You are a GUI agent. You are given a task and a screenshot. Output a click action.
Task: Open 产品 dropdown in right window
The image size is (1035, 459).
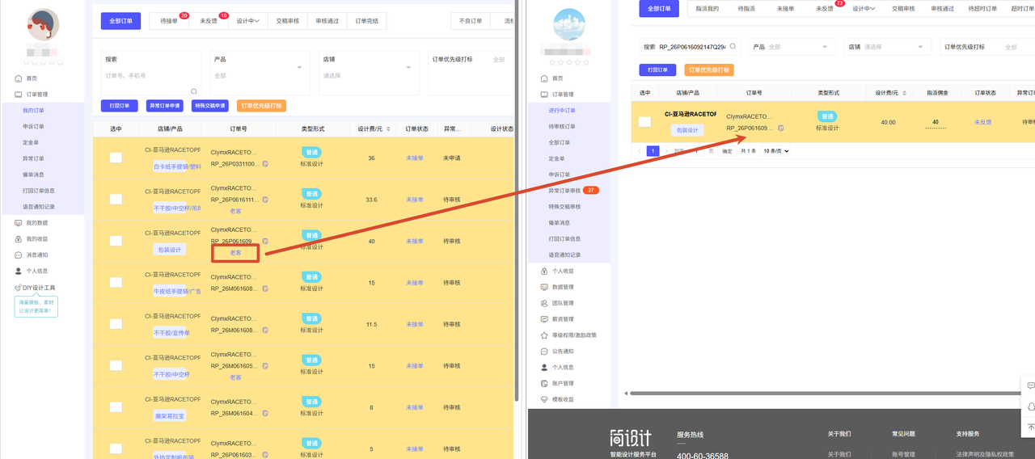791,47
